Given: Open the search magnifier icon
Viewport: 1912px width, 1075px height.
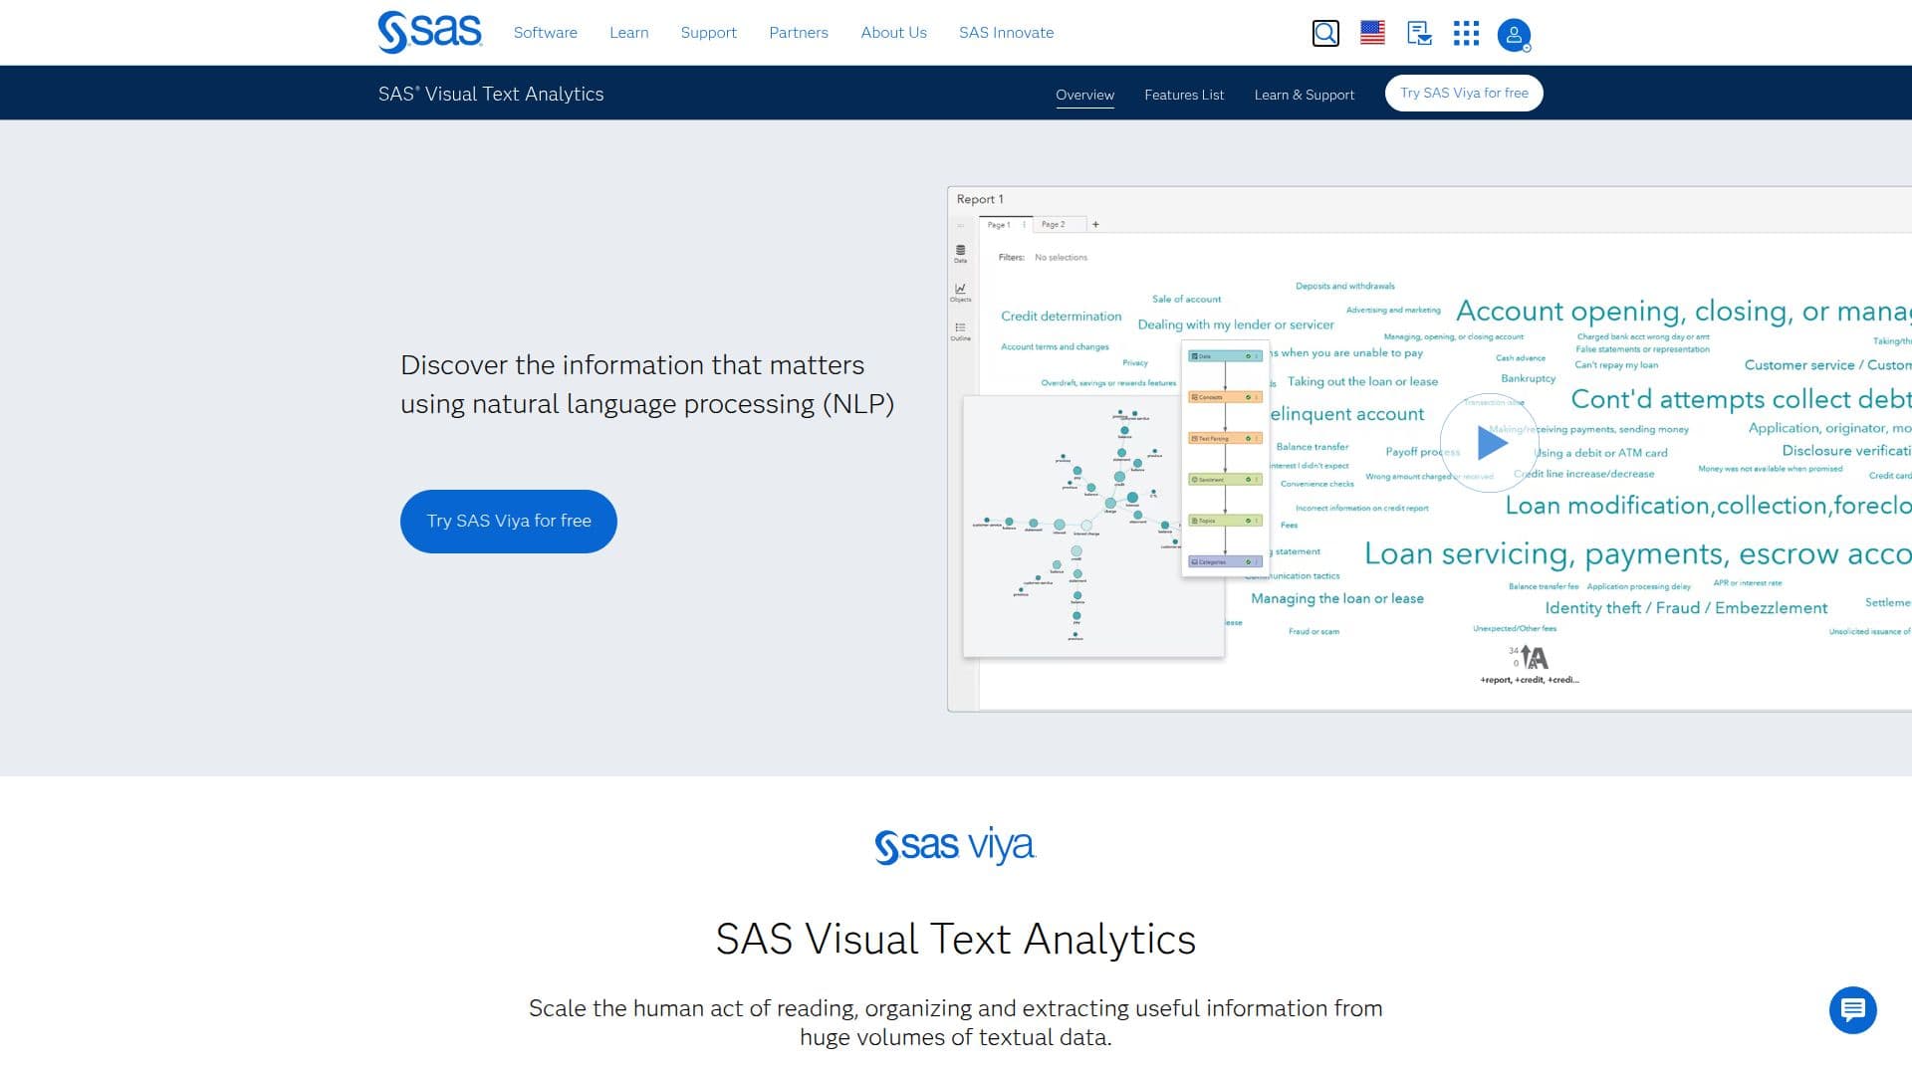Looking at the screenshot, I should 1325,33.
